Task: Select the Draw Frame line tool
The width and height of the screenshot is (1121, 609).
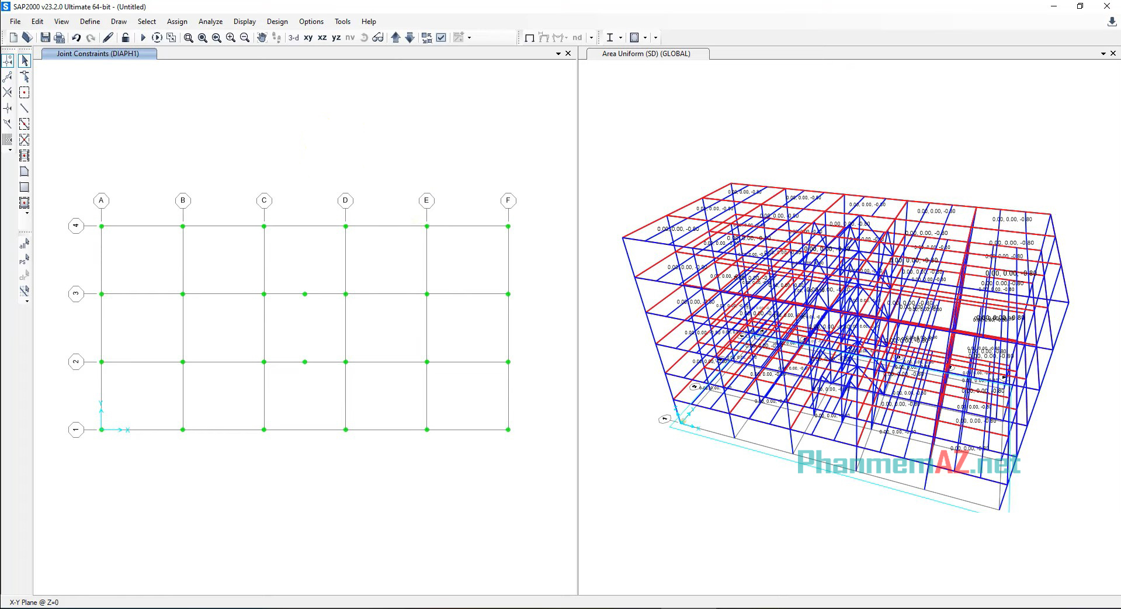Action: tap(24, 108)
